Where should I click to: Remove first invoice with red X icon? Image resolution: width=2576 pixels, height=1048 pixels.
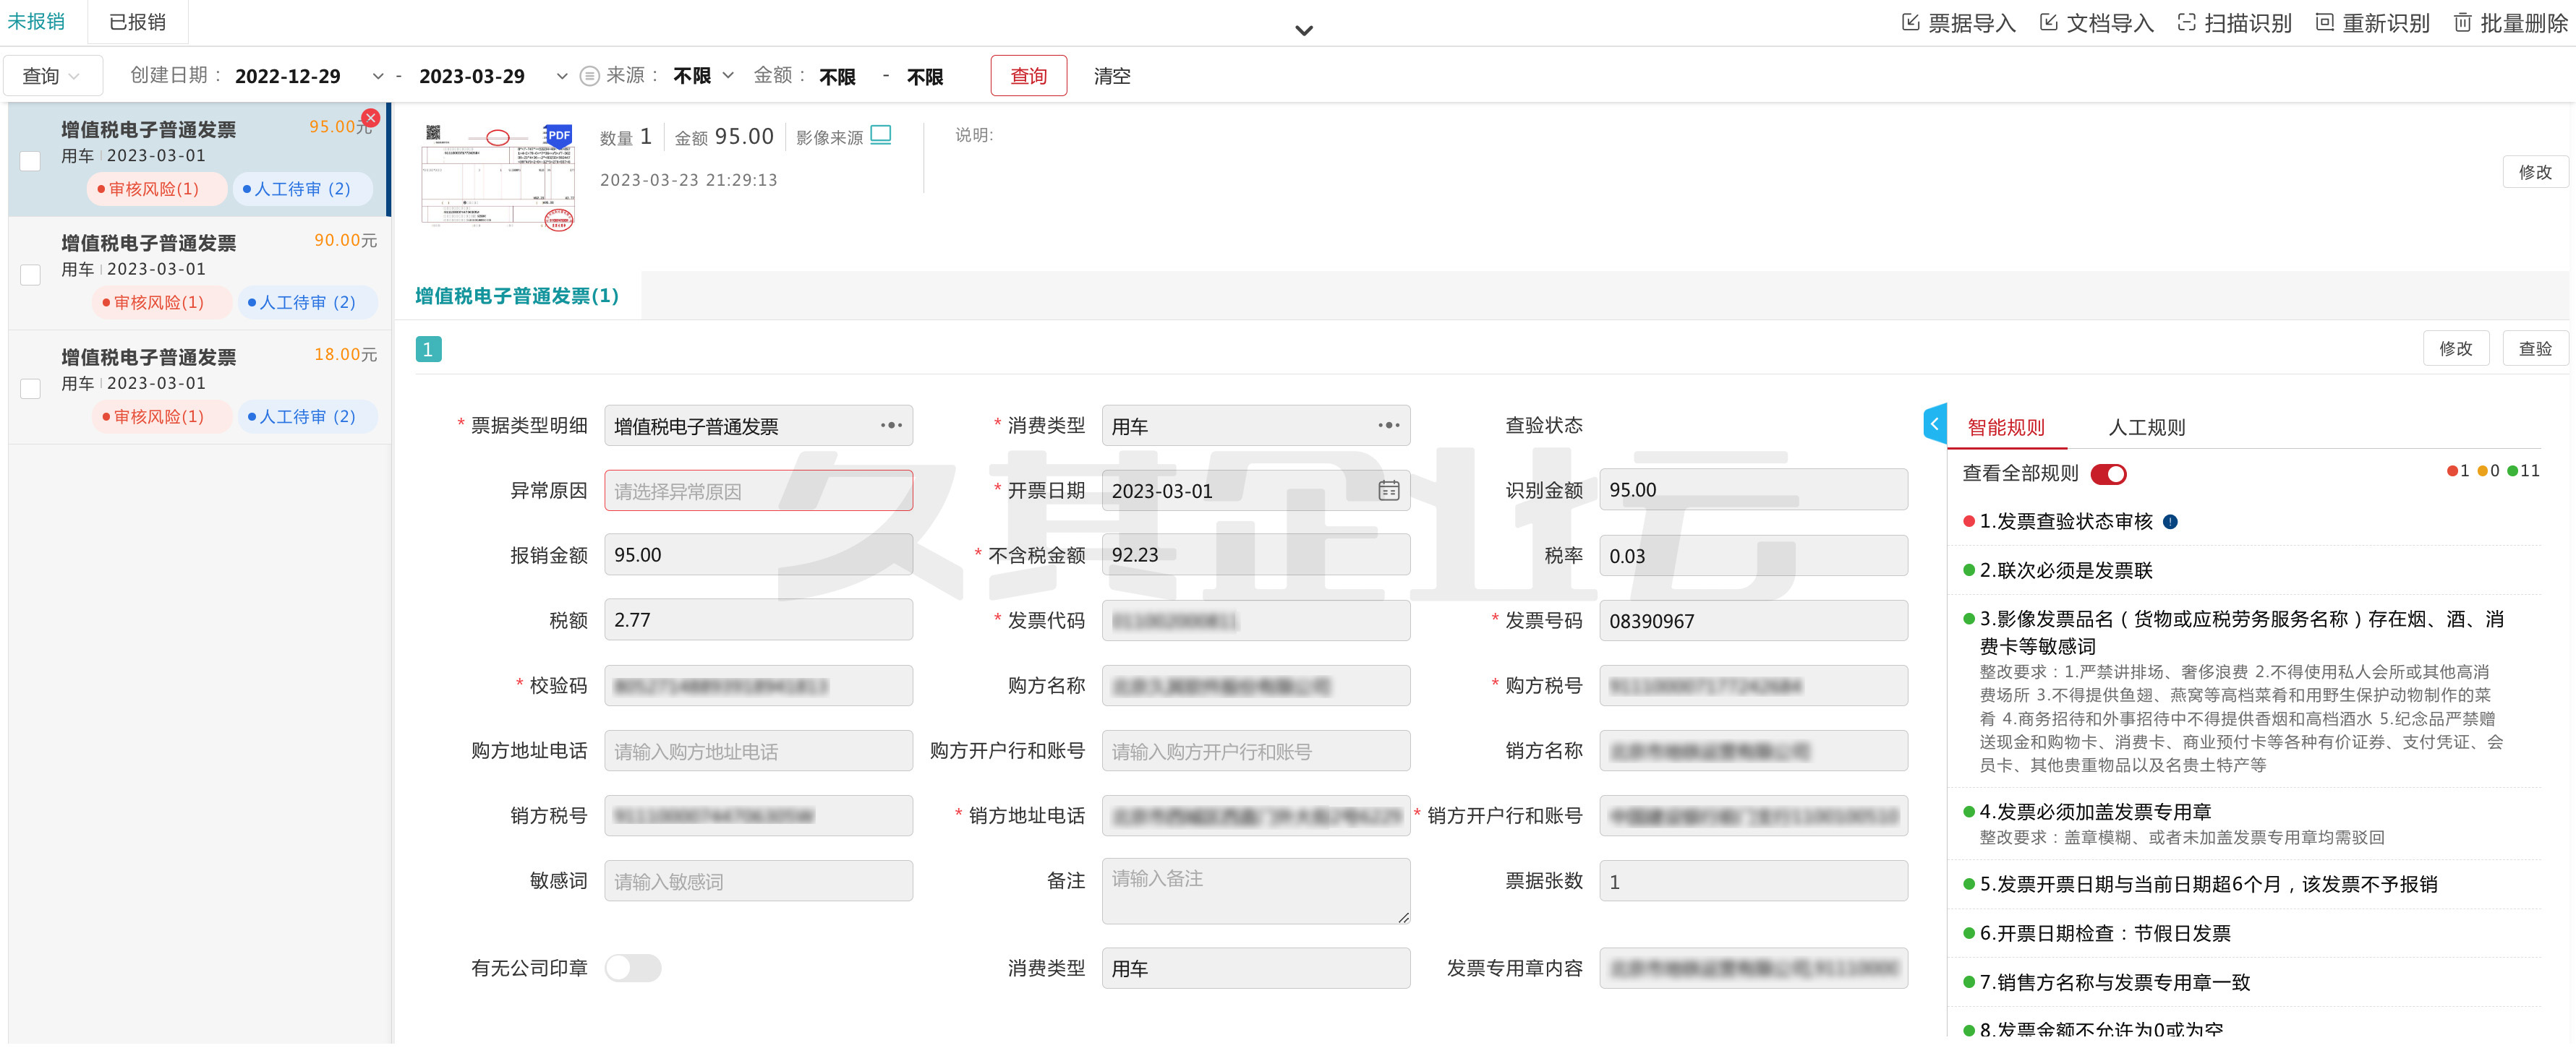371,118
